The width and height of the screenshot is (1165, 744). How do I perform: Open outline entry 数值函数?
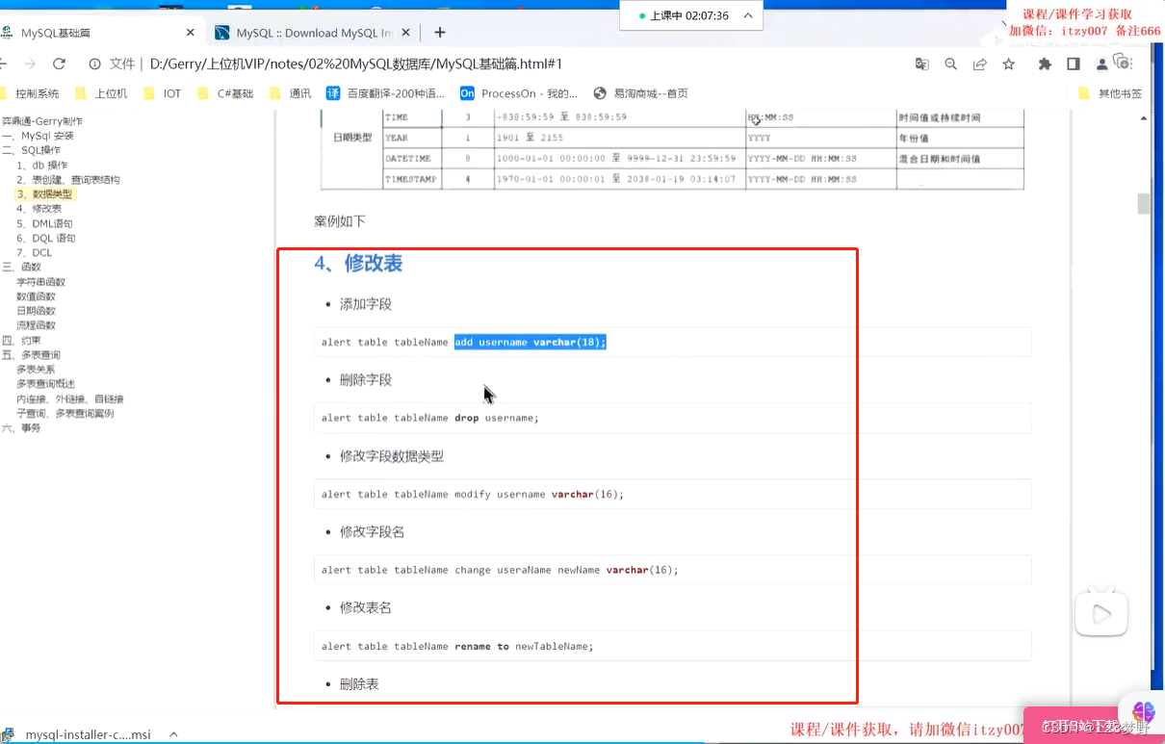36,296
